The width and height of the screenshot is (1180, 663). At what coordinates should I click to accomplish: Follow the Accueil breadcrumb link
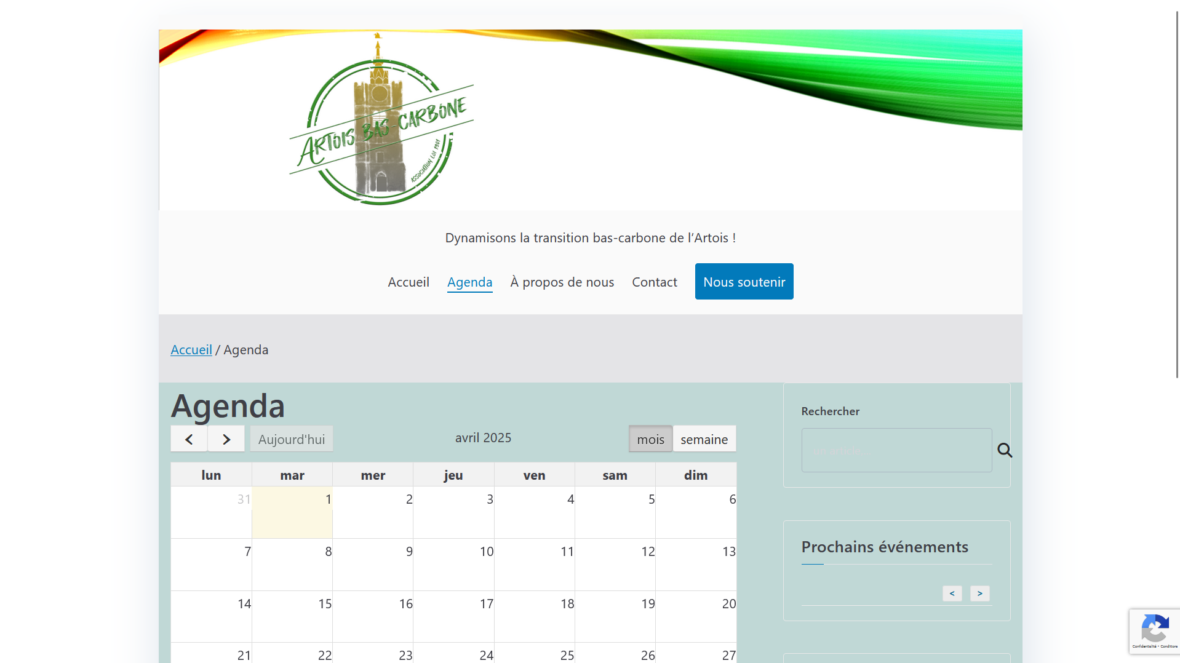coord(191,349)
